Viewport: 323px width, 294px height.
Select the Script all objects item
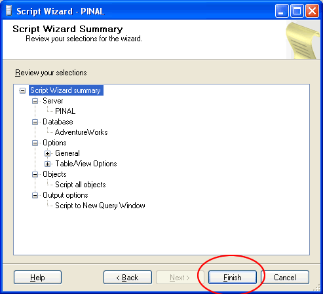(81, 185)
